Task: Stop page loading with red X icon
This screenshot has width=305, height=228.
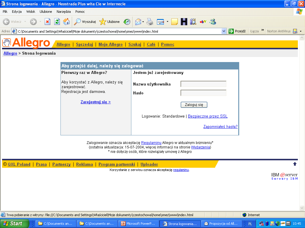Action: [x=47, y=22]
